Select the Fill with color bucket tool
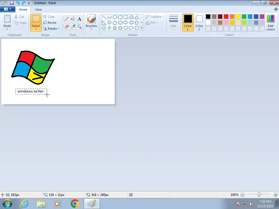The height and width of the screenshot is (209, 279). 73,19
